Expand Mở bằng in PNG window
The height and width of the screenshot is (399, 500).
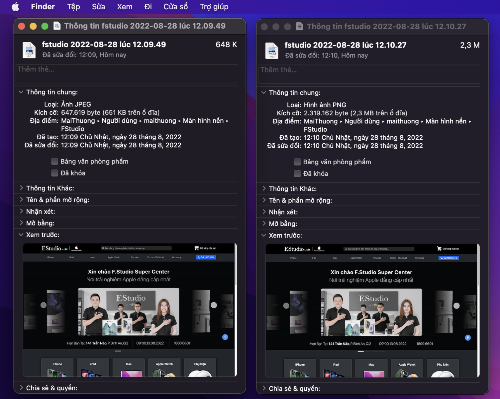264,223
